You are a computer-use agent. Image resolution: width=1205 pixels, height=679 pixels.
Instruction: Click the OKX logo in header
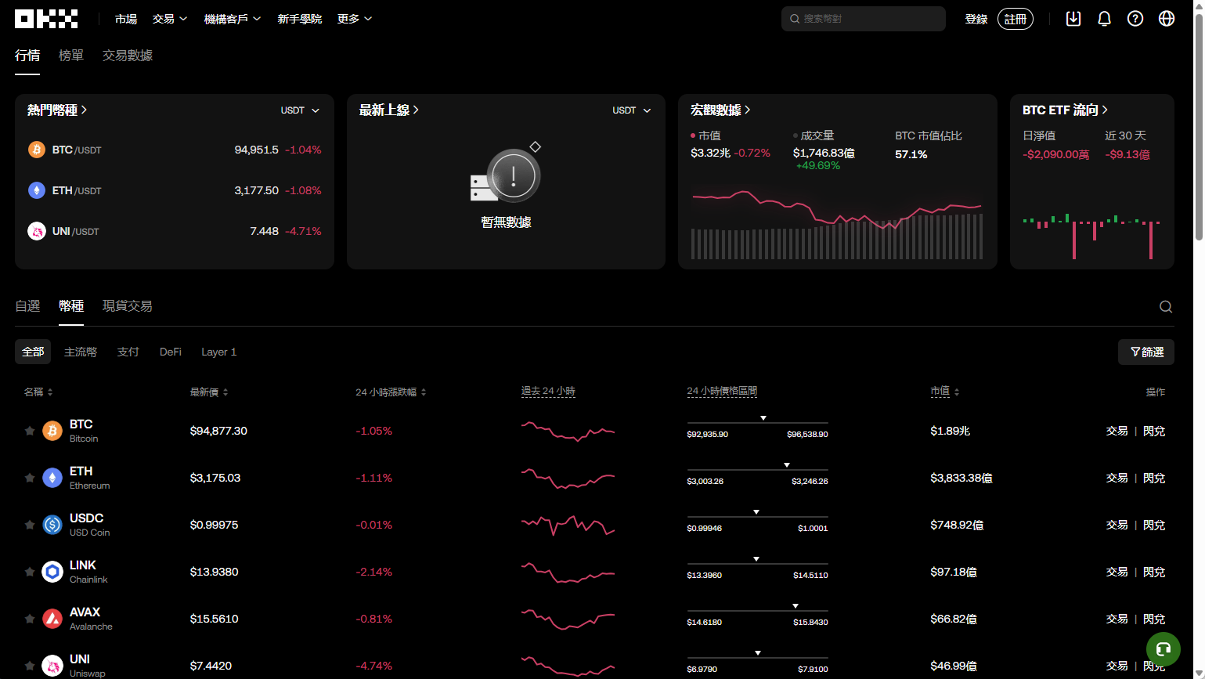tap(46, 19)
